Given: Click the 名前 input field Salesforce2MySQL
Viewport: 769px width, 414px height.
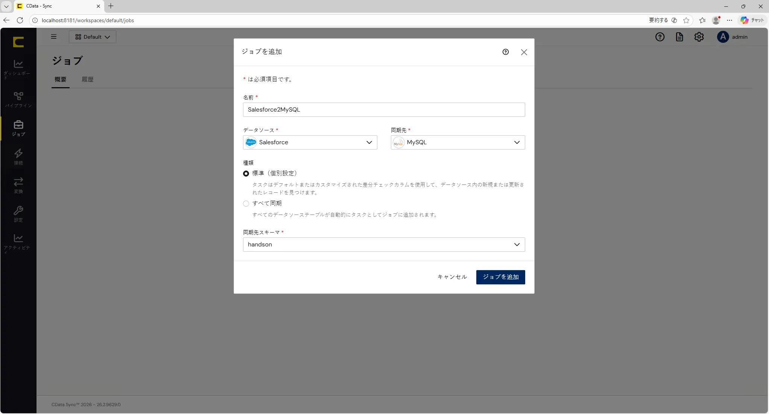Looking at the screenshot, I should pyautogui.click(x=384, y=110).
